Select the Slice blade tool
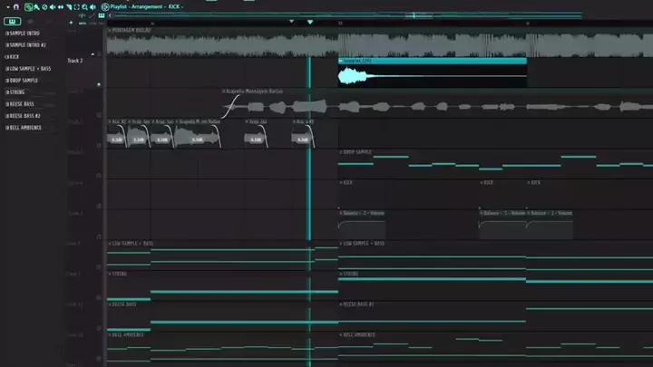Image resolution: width=653 pixels, height=367 pixels. coord(69,6)
